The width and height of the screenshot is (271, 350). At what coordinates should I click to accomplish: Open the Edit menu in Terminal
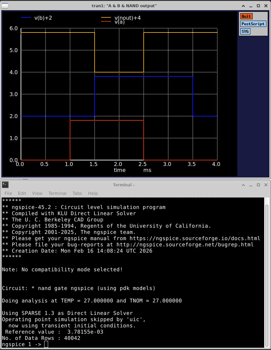point(22,193)
